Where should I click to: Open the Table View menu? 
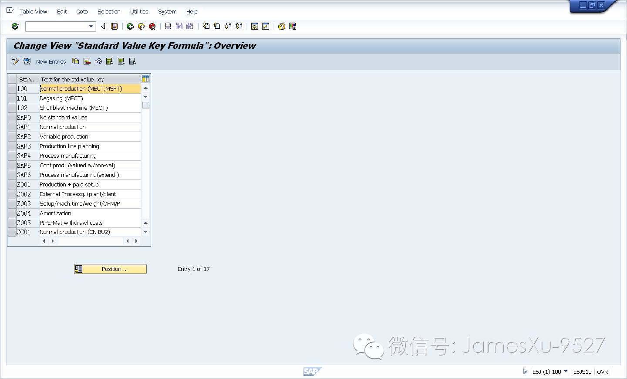tap(33, 11)
